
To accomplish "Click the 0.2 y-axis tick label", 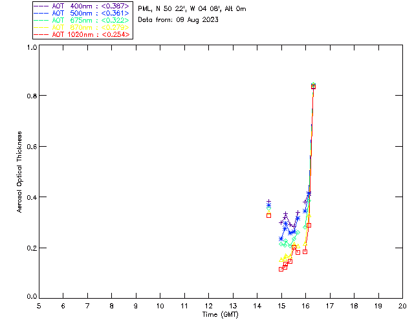I will (x=32, y=248).
